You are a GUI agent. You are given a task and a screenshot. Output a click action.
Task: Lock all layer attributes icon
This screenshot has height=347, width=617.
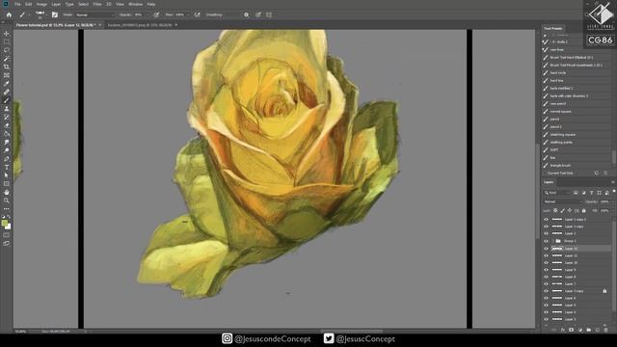click(584, 211)
